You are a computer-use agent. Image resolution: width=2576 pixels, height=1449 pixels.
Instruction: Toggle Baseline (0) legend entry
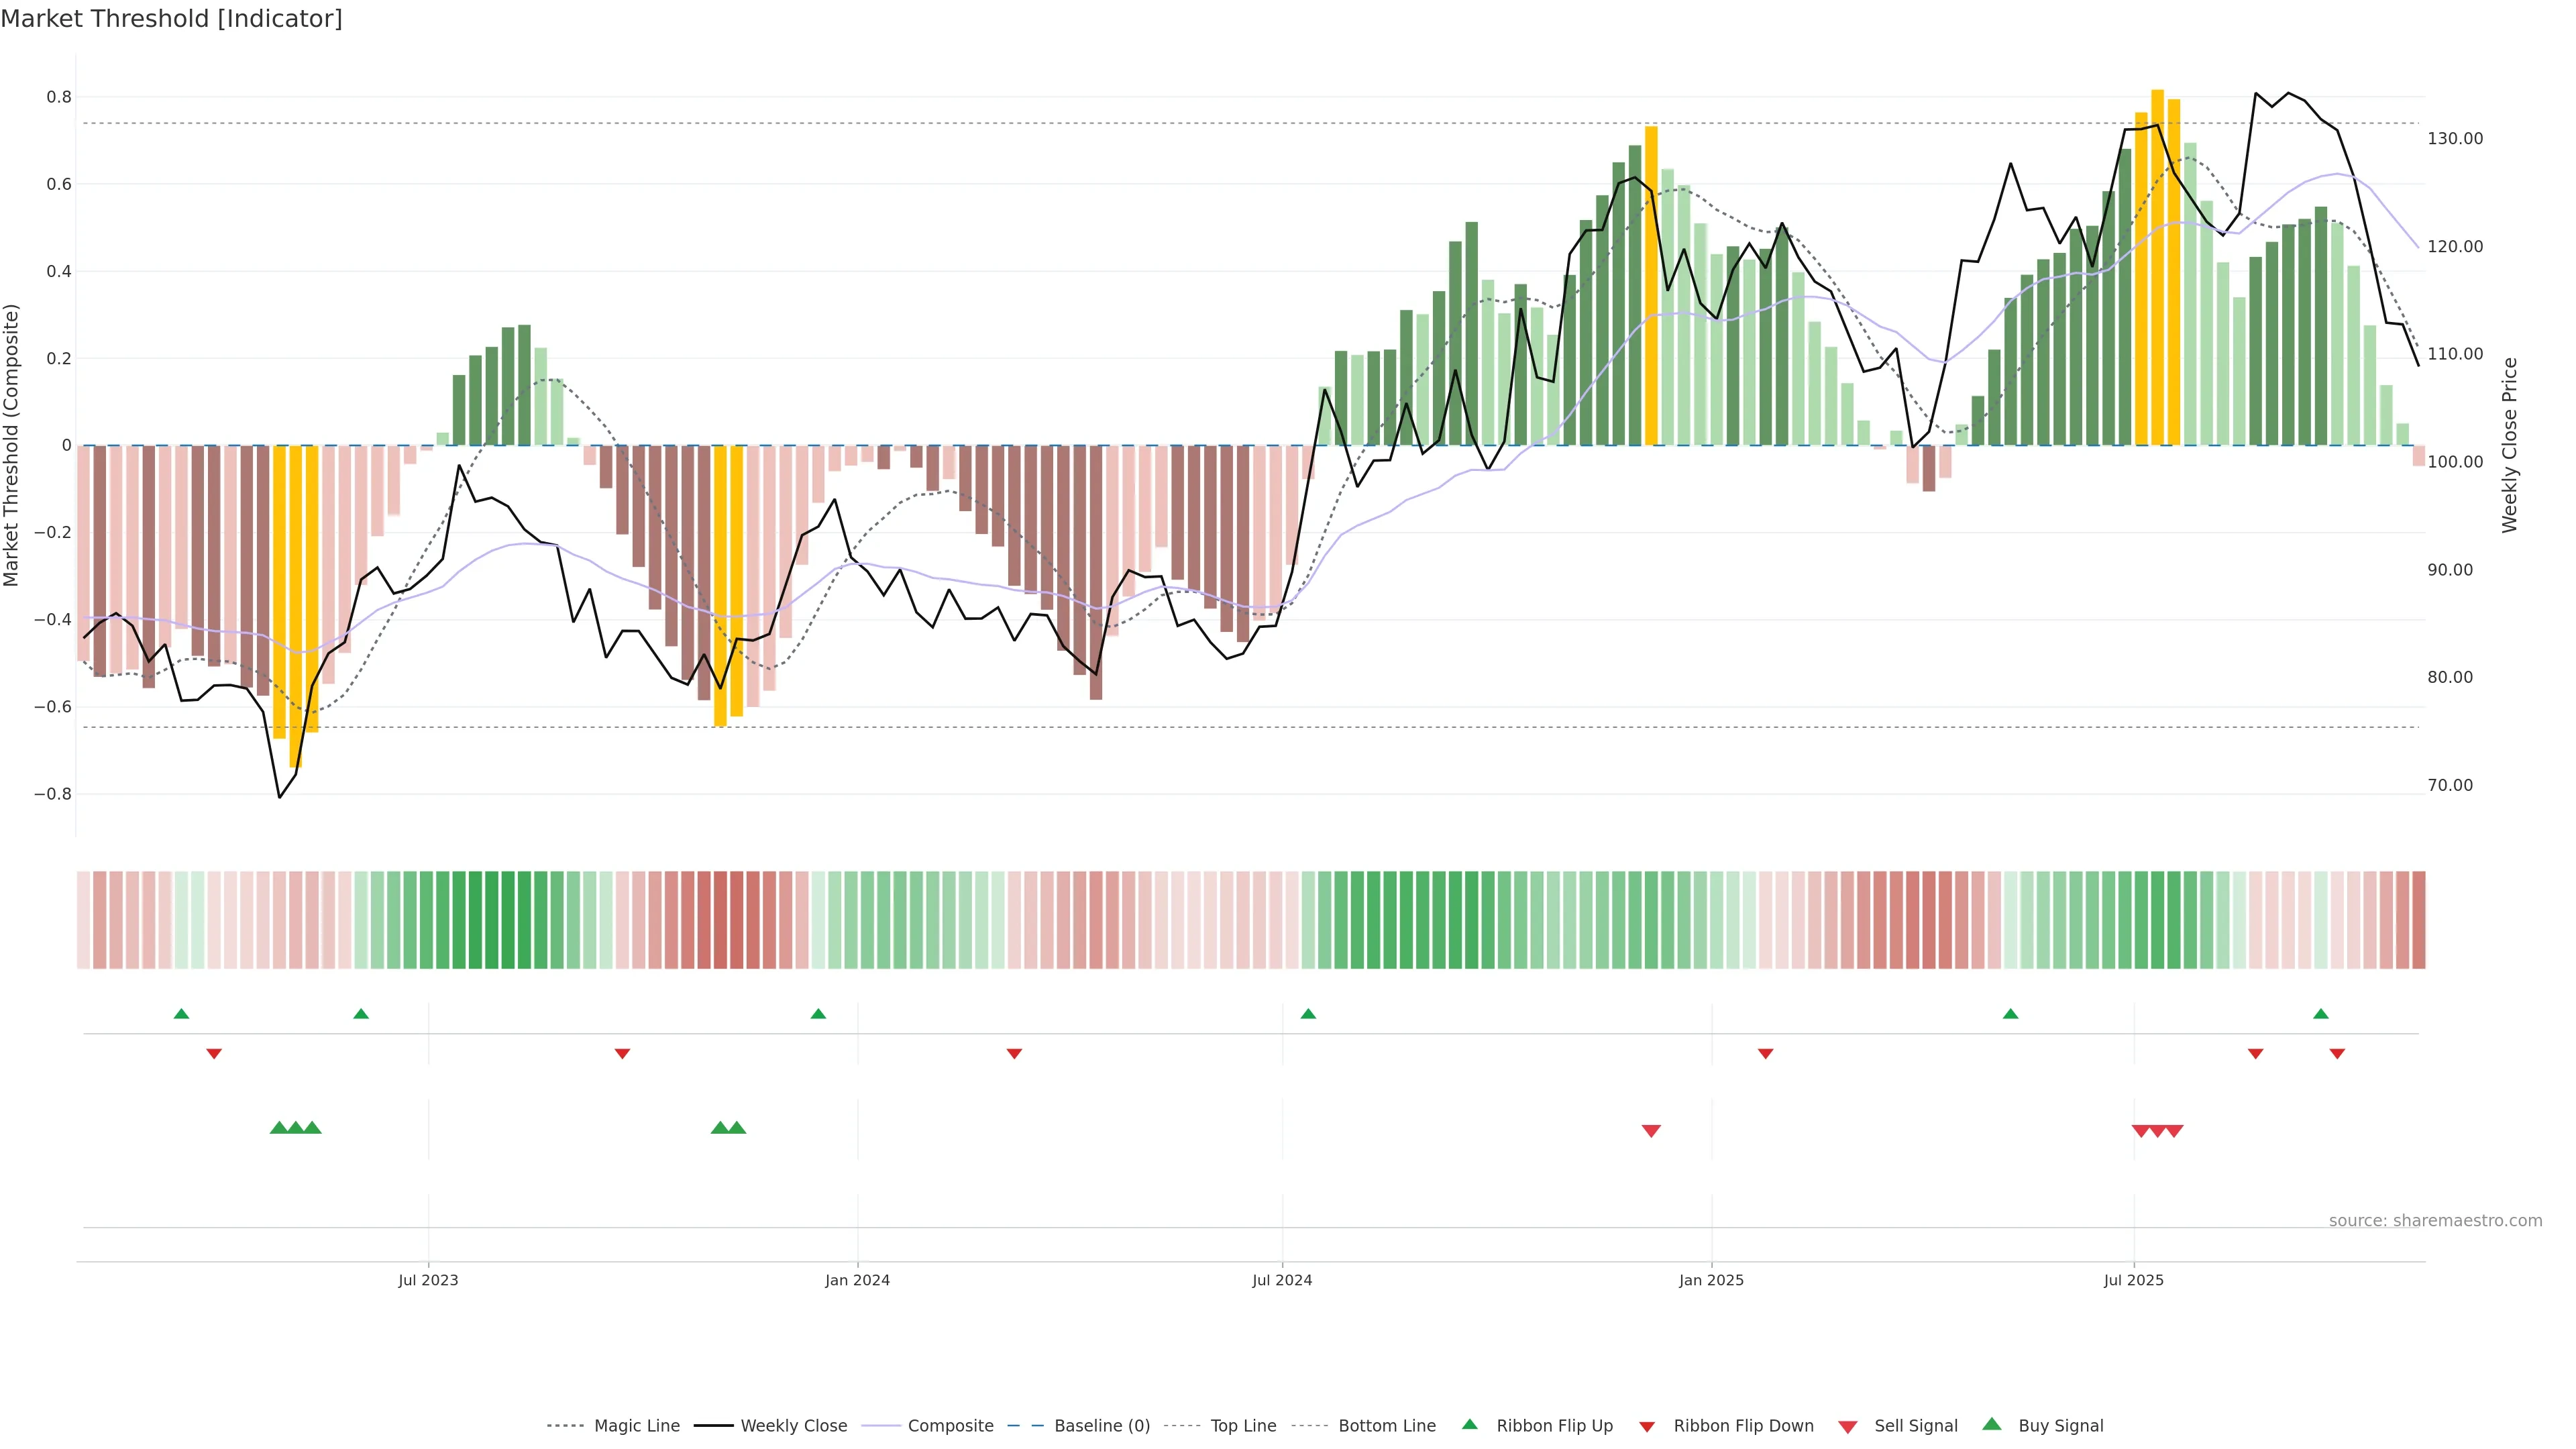1101,1426
